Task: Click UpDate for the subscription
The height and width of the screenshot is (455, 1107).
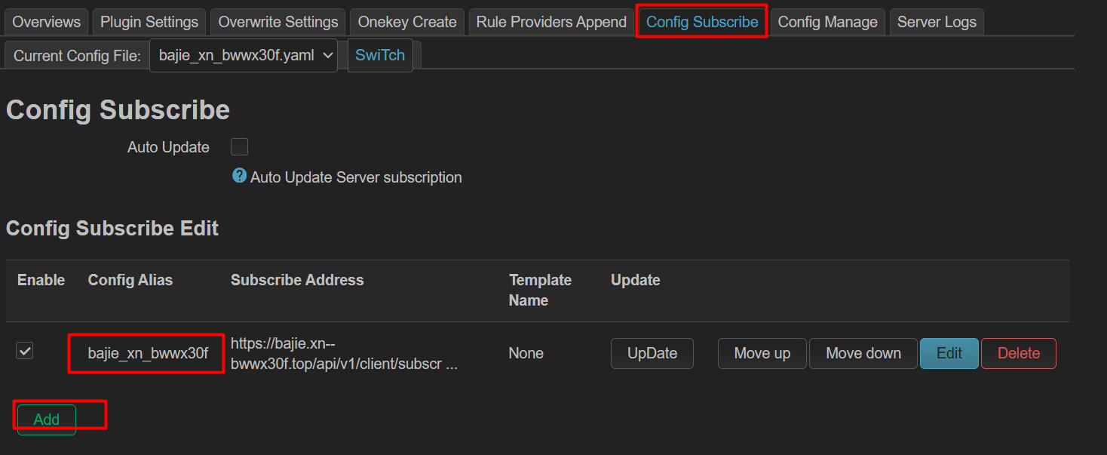Action: [652, 353]
